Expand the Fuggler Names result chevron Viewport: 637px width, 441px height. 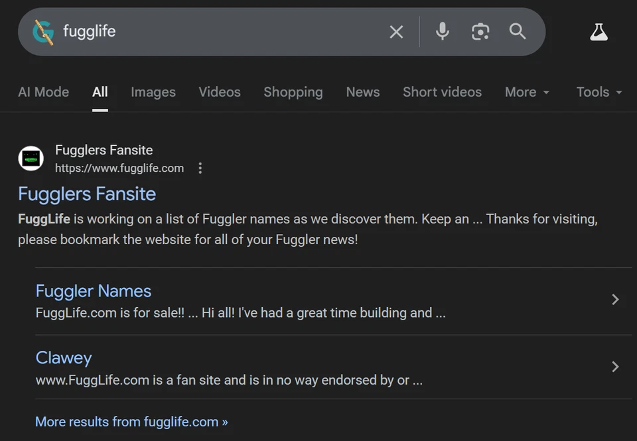(615, 300)
